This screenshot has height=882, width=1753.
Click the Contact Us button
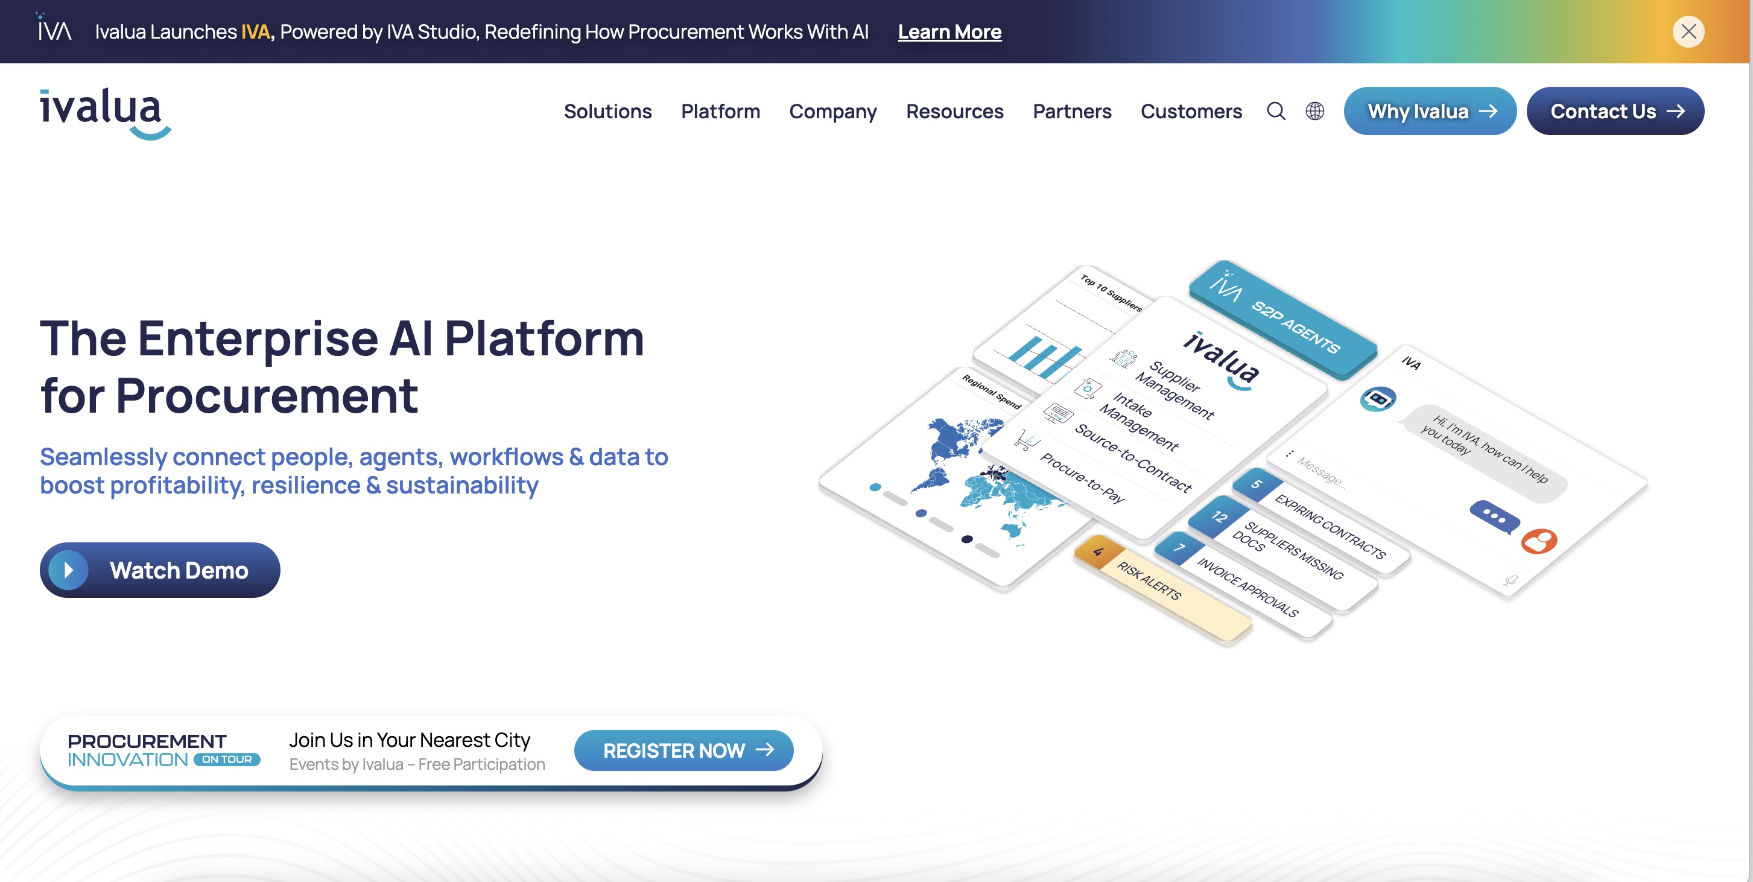1615,111
